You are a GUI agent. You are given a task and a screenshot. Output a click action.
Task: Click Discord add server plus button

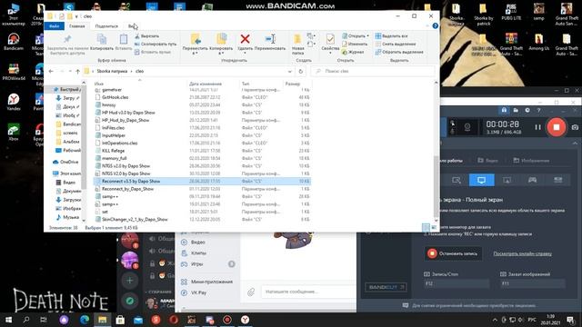pos(129,281)
